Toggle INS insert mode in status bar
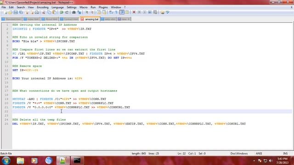 [285, 154]
